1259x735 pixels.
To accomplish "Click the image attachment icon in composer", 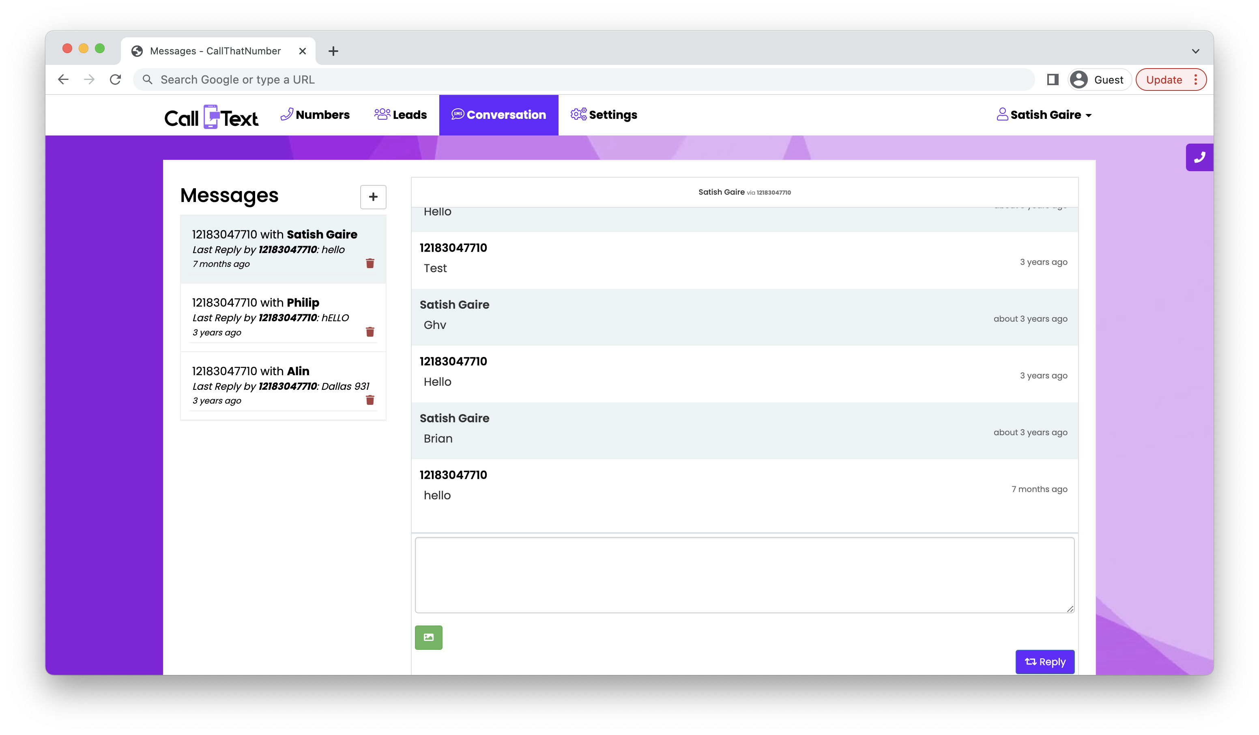I will pos(429,637).
